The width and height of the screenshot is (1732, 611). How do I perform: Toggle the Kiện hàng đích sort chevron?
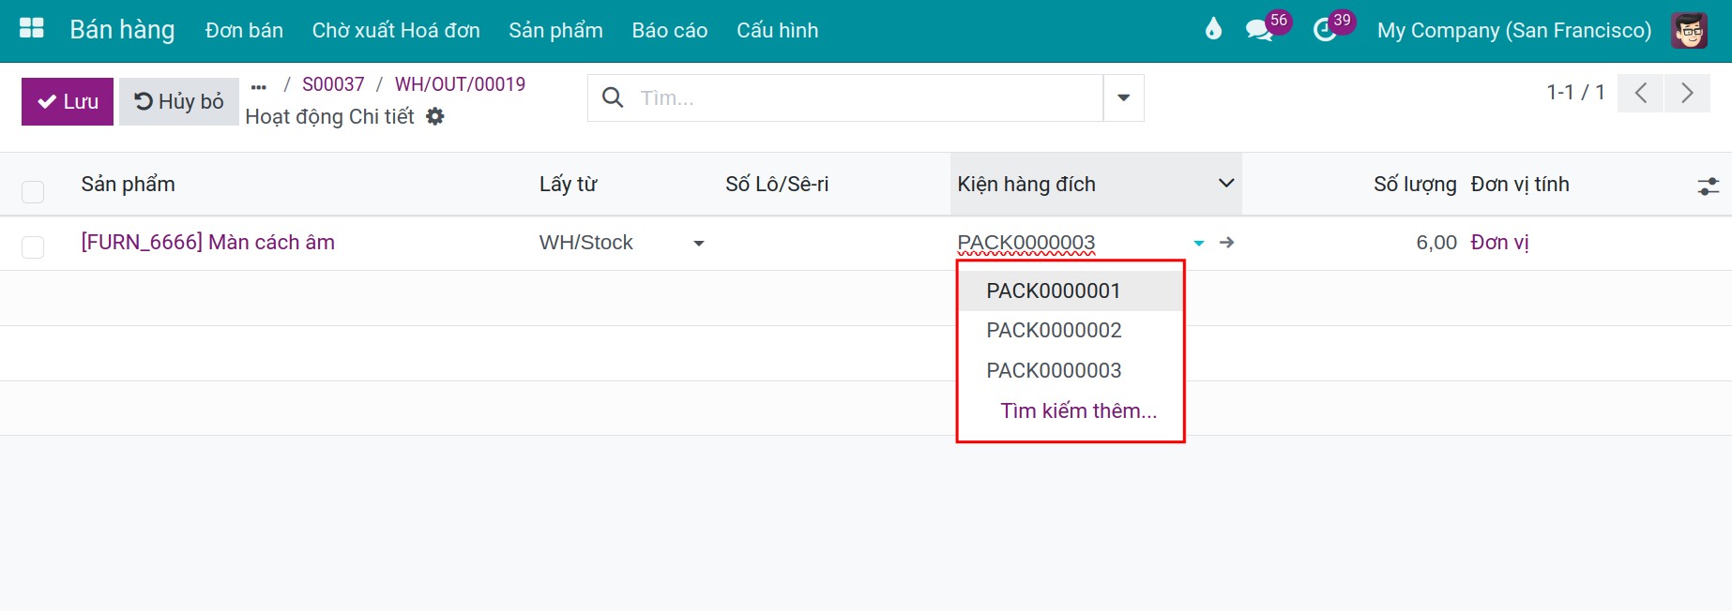tap(1225, 184)
